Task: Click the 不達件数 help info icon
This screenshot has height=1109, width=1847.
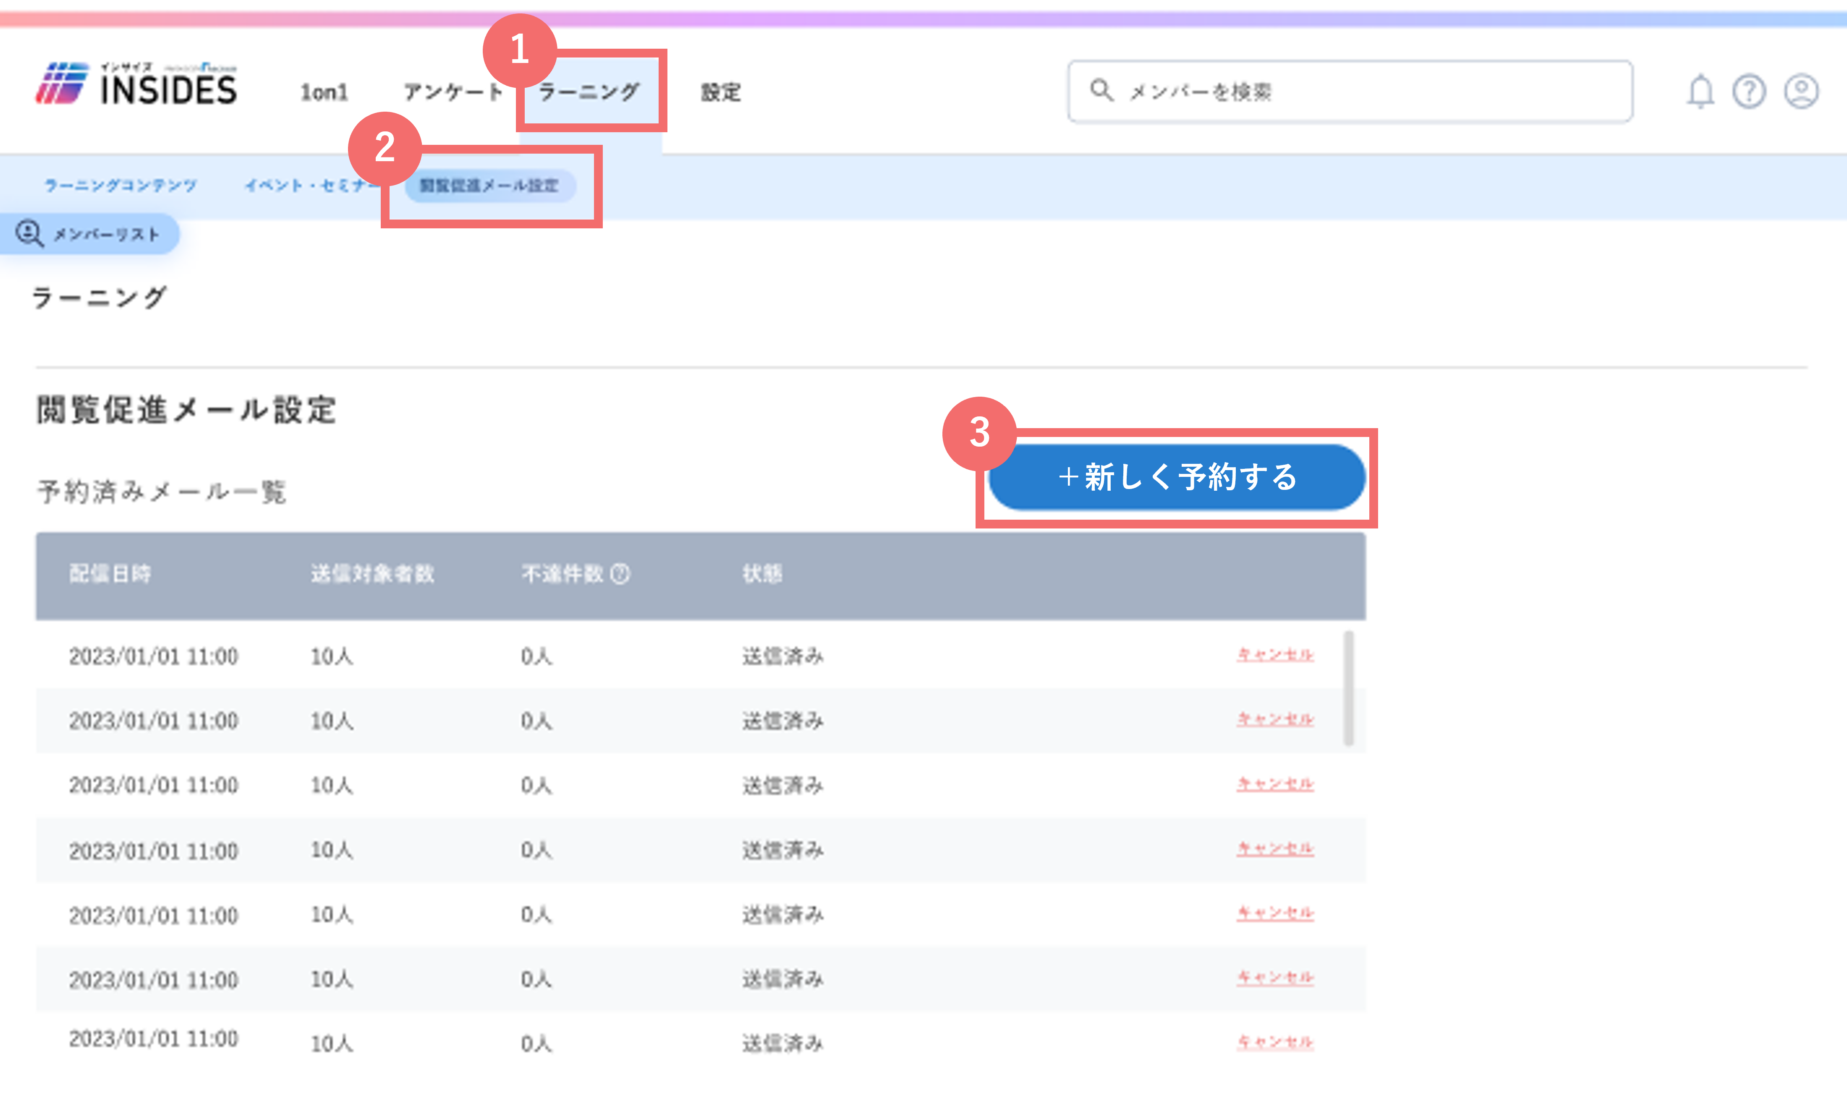Action: click(x=620, y=574)
